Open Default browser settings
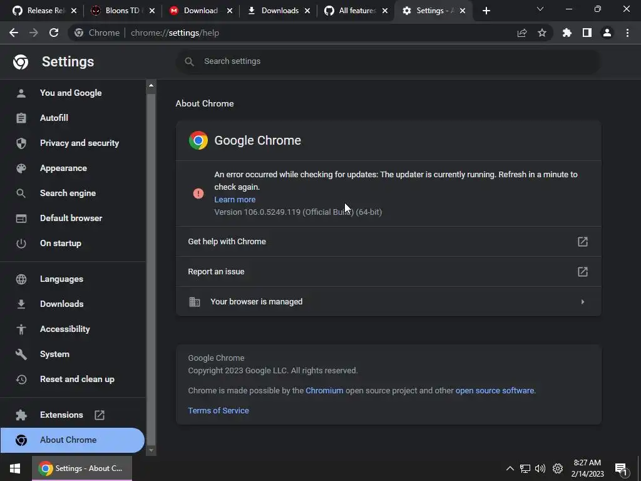Screen dimensions: 641x481 point(71,218)
